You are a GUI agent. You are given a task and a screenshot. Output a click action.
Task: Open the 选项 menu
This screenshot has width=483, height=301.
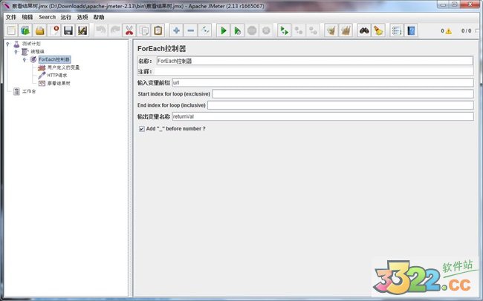click(82, 17)
